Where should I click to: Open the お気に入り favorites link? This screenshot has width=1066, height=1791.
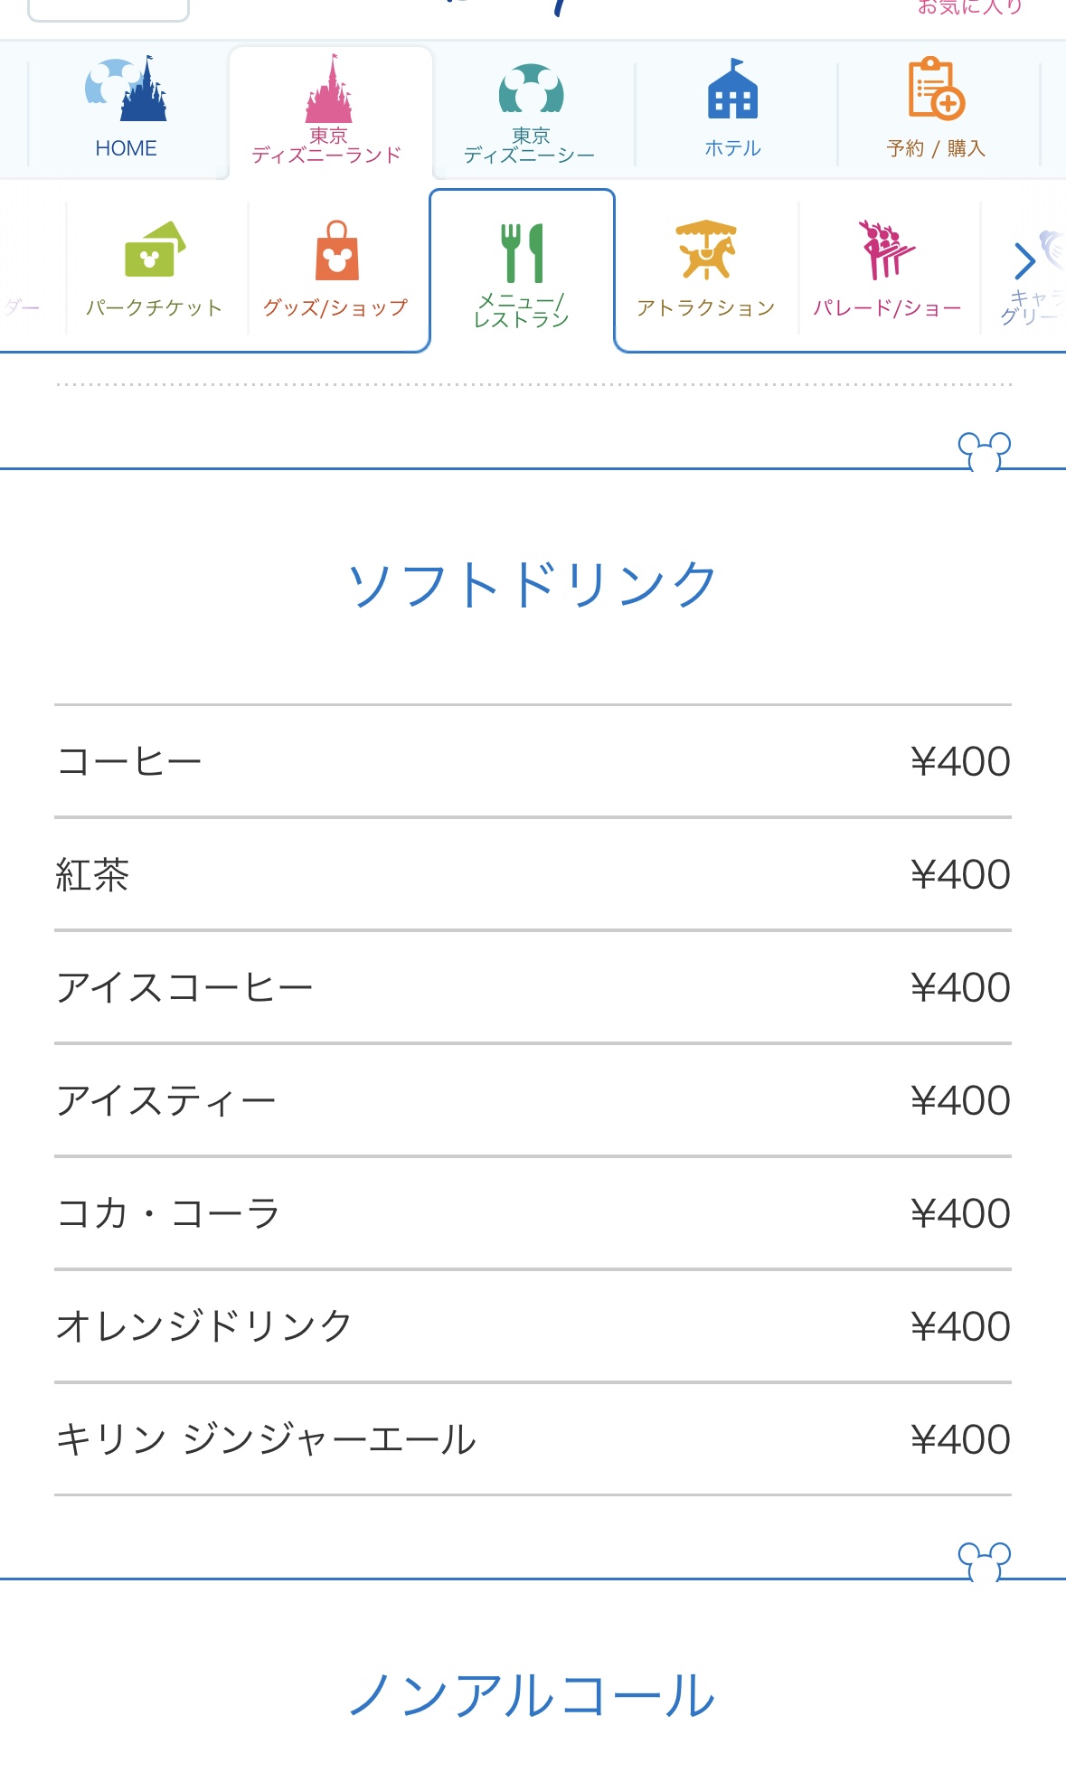point(969,7)
